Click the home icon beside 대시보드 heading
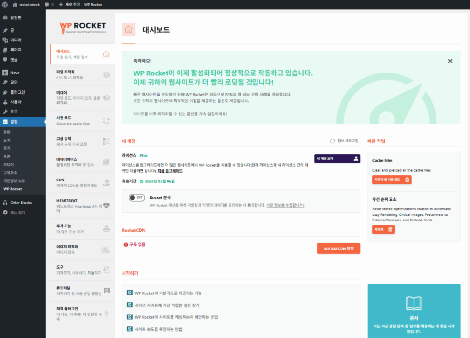This screenshot has width=470, height=338. coord(129,29)
